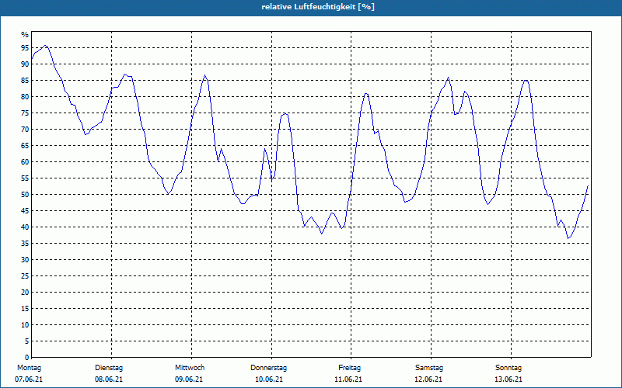Viewport: 622px width, 388px height.
Task: Click the y-axis value '35'
Action: point(25,244)
